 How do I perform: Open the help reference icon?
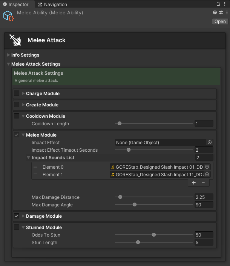215,12
